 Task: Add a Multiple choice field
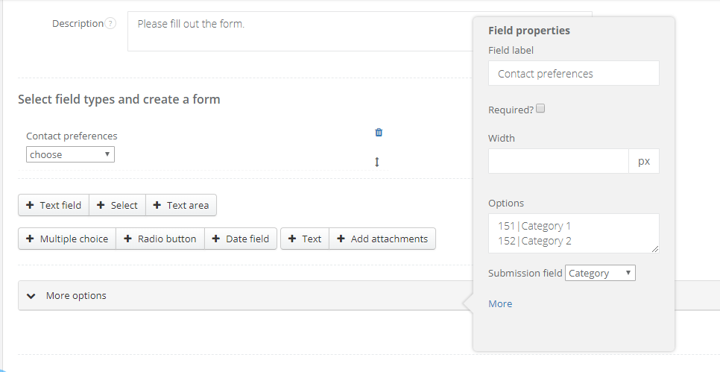[x=67, y=239]
